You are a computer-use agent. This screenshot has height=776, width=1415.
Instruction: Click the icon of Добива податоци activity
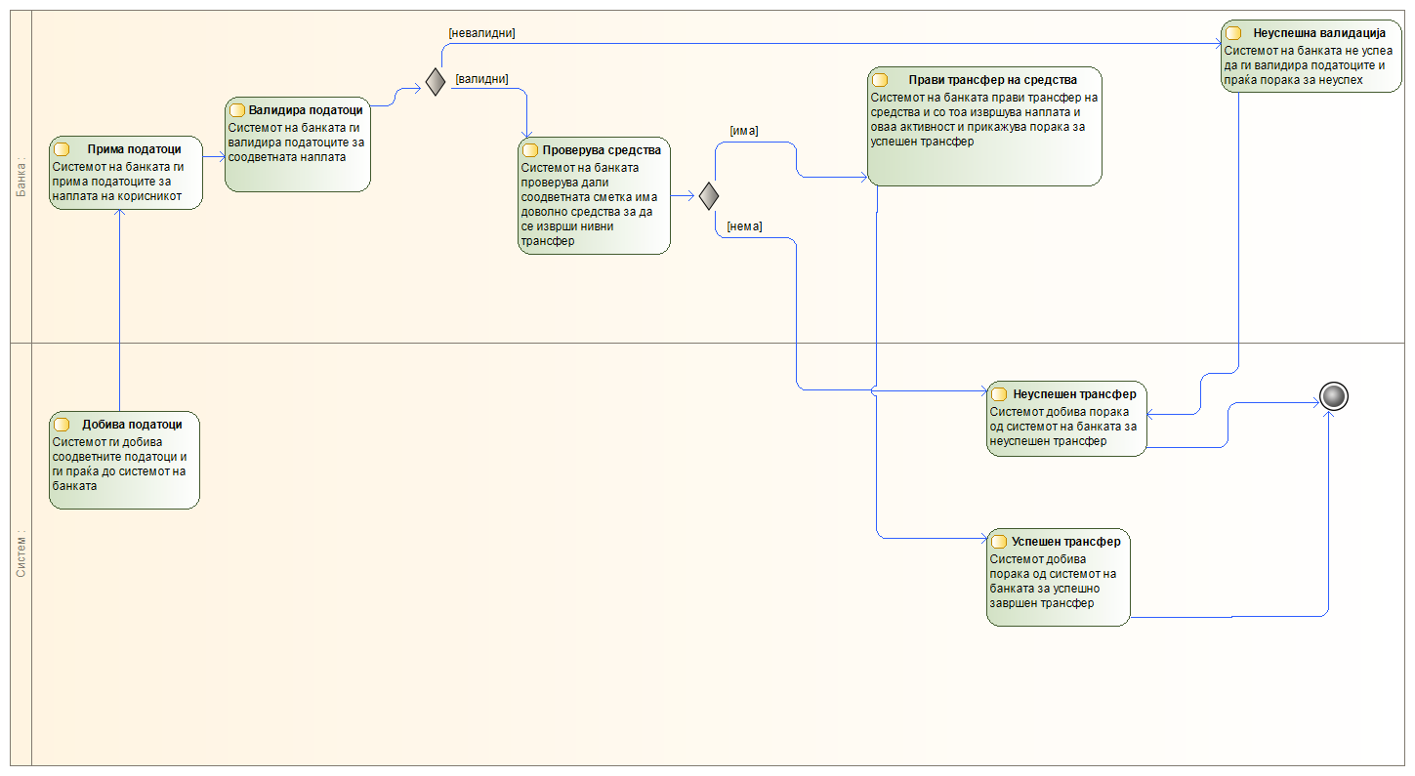[62, 425]
